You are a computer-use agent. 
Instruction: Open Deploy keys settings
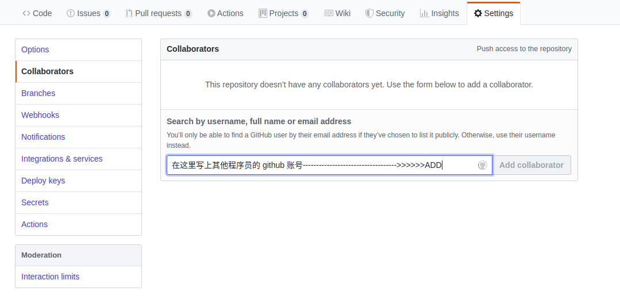[78, 181]
